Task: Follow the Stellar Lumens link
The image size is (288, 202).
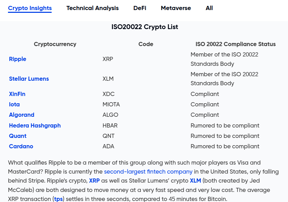Action: pyautogui.click(x=29, y=79)
